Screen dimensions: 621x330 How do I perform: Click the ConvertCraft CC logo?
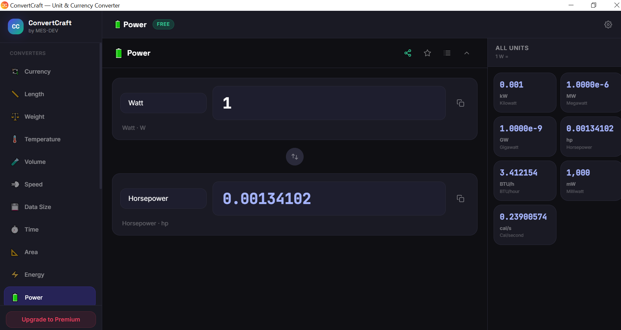[16, 26]
